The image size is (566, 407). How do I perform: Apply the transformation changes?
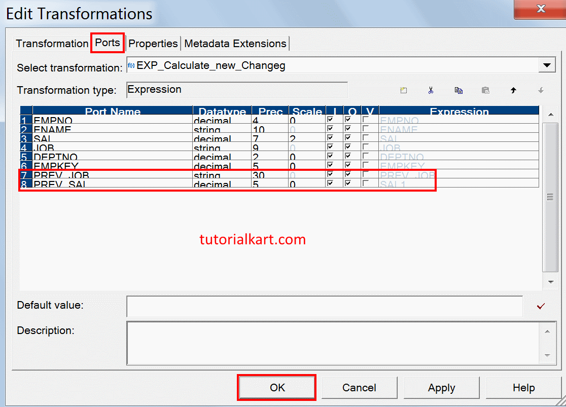point(441,387)
